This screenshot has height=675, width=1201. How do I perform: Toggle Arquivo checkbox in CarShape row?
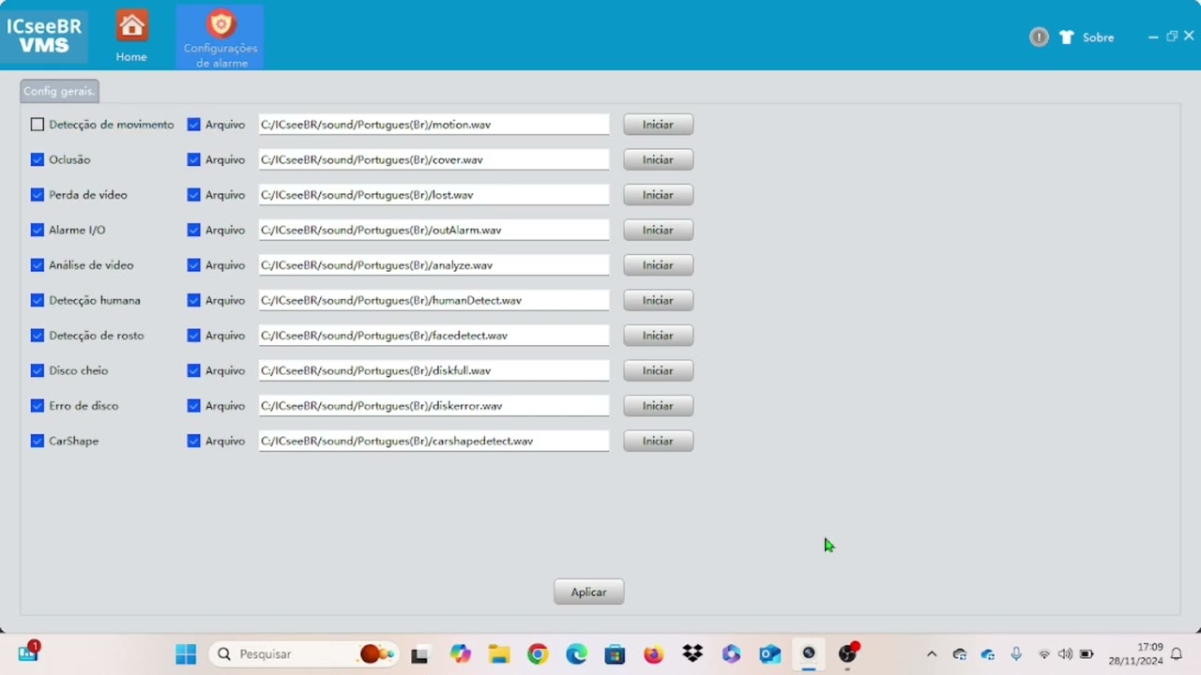tap(194, 441)
